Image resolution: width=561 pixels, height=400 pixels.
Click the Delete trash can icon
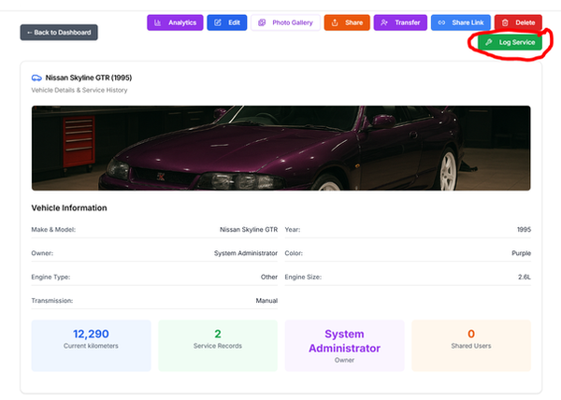tap(505, 22)
